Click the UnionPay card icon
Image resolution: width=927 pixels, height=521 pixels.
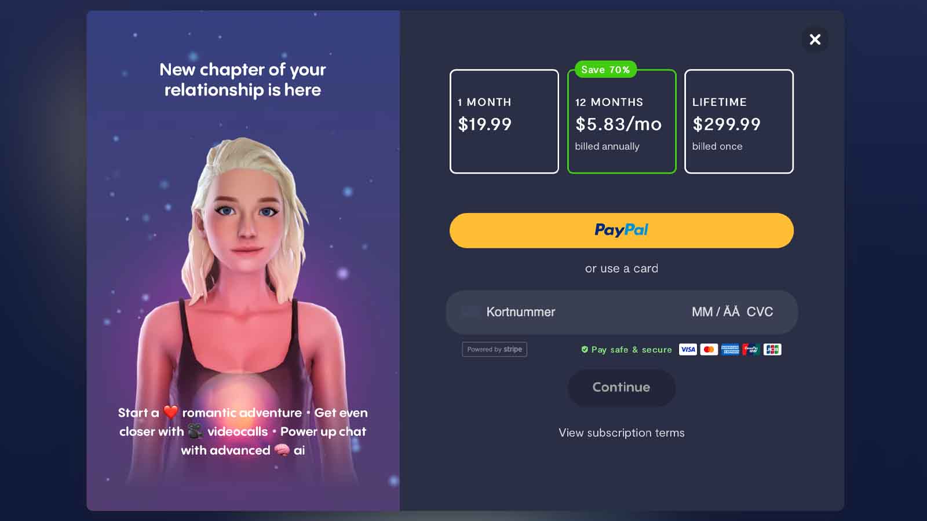point(751,349)
